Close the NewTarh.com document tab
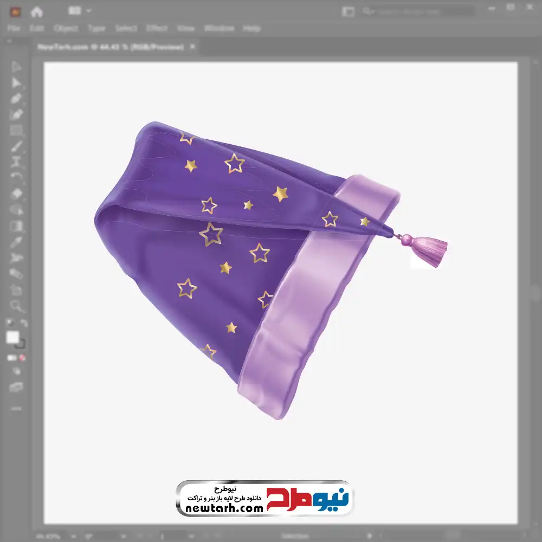This screenshot has height=542, width=542. click(192, 47)
